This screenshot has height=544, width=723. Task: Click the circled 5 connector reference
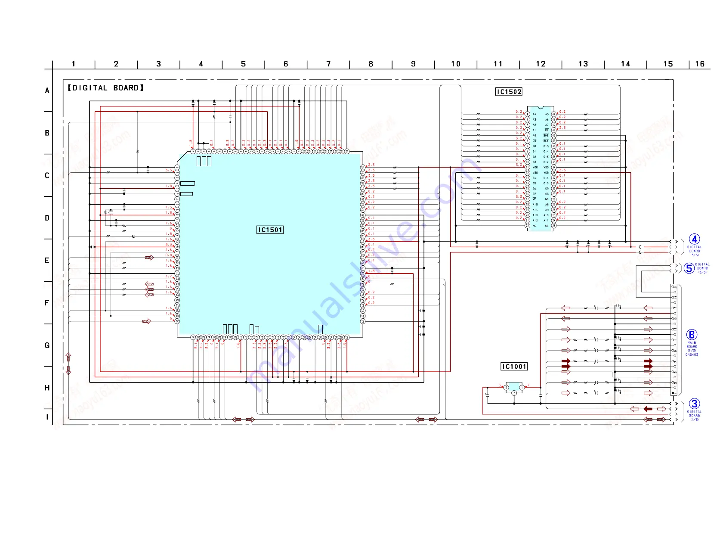(x=689, y=268)
